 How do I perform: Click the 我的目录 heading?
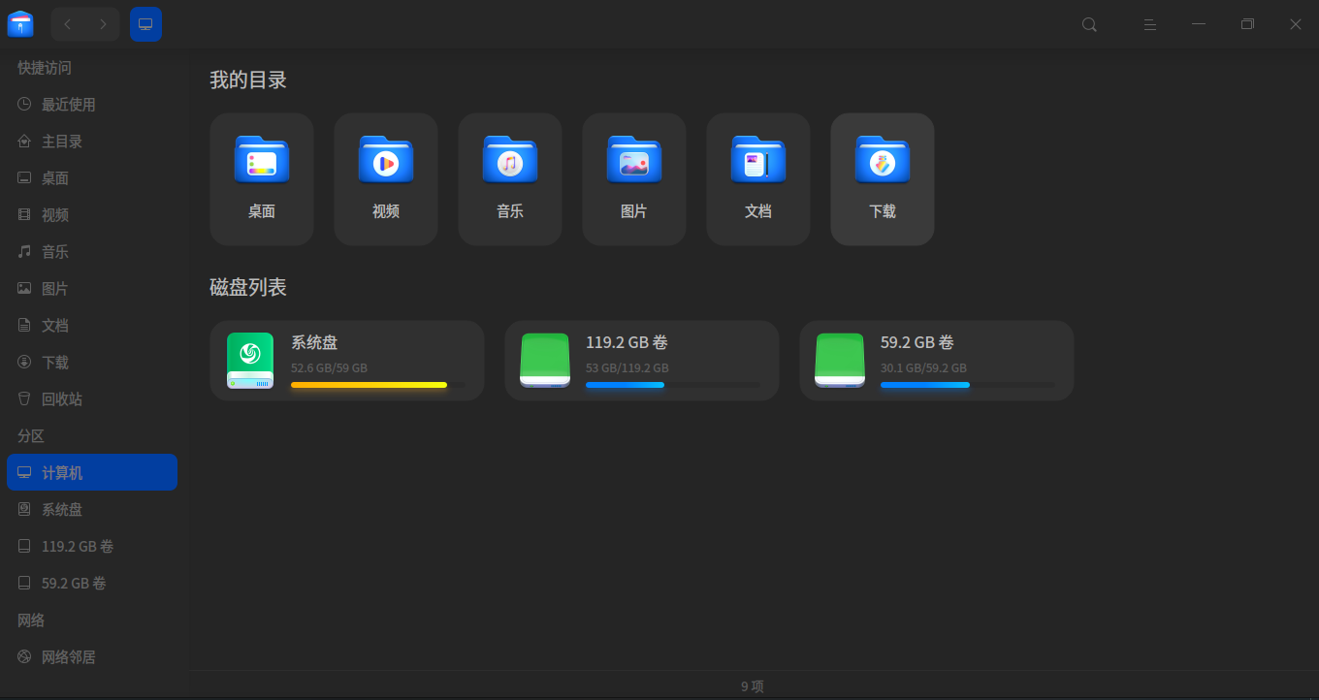(x=248, y=80)
